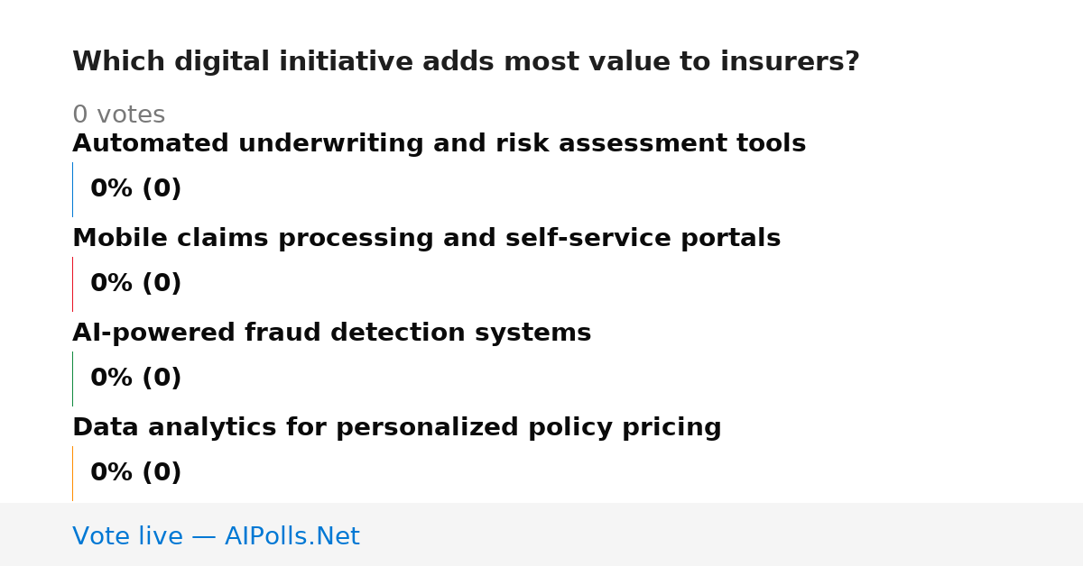Choose AI-powered fraud detection systems option
The image size is (1083, 566).
(331, 333)
